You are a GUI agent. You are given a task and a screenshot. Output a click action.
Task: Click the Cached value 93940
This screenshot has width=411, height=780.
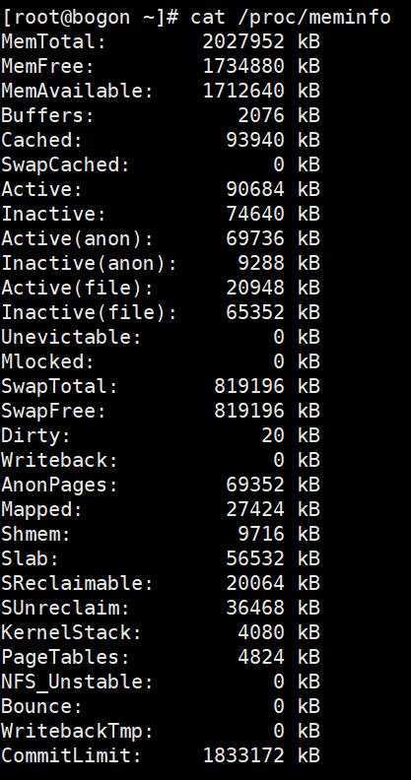[255, 140]
